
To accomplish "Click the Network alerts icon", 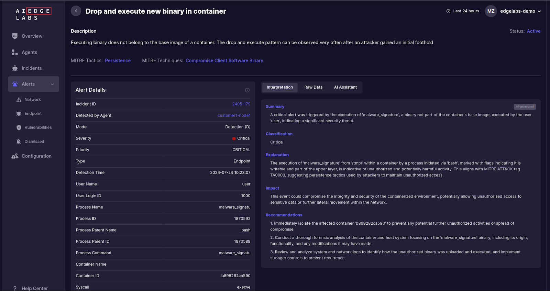I will coord(19,100).
